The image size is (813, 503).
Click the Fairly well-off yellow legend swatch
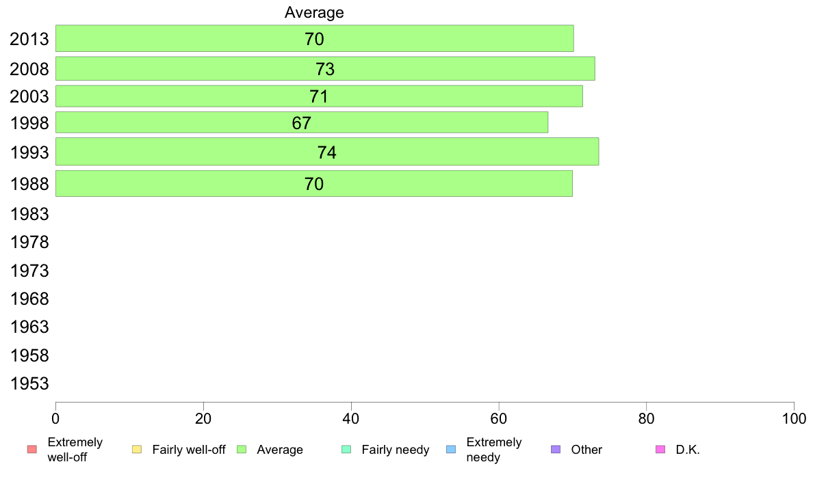click(x=136, y=450)
